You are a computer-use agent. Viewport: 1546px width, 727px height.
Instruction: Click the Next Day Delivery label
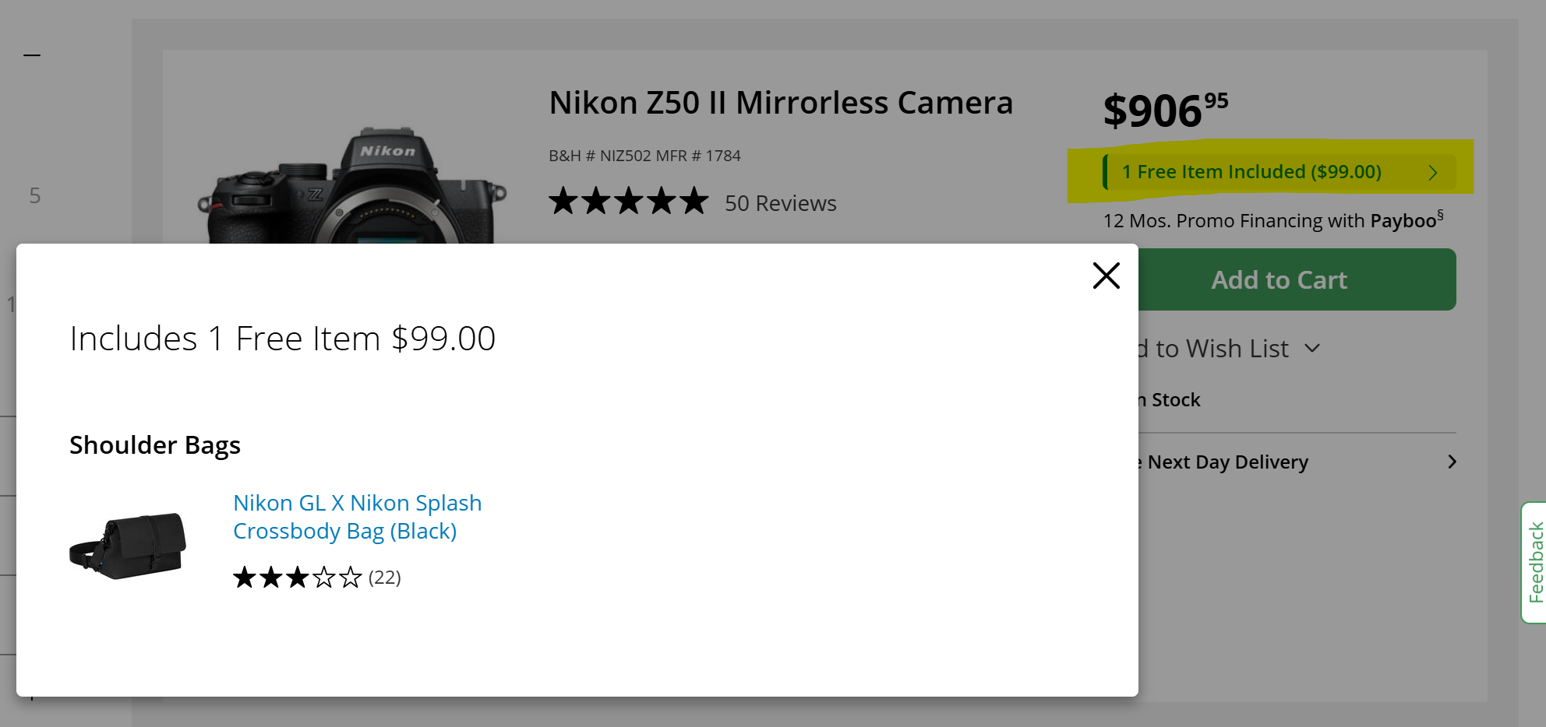pyautogui.click(x=1227, y=462)
